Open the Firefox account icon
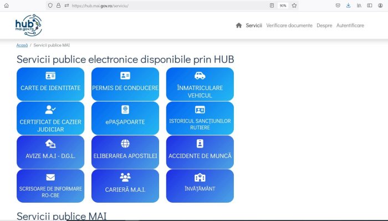 pos(380,6)
